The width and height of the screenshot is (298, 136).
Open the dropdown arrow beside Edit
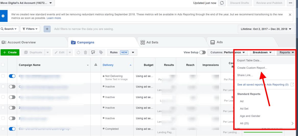pos(70,52)
